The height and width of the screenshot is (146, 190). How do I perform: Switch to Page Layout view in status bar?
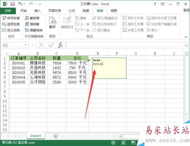[123, 143]
